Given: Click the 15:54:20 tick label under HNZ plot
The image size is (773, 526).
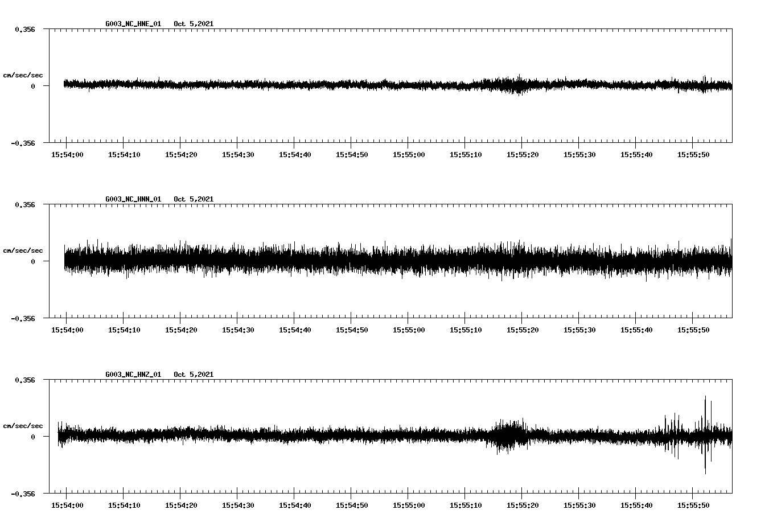Looking at the screenshot, I should pos(181,506).
